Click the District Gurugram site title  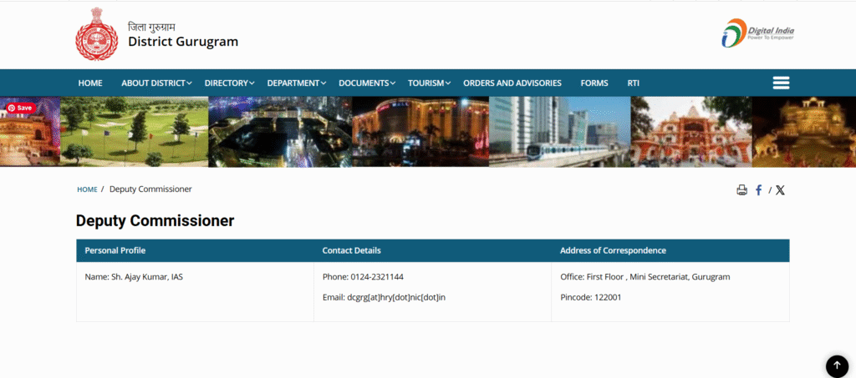pos(183,42)
